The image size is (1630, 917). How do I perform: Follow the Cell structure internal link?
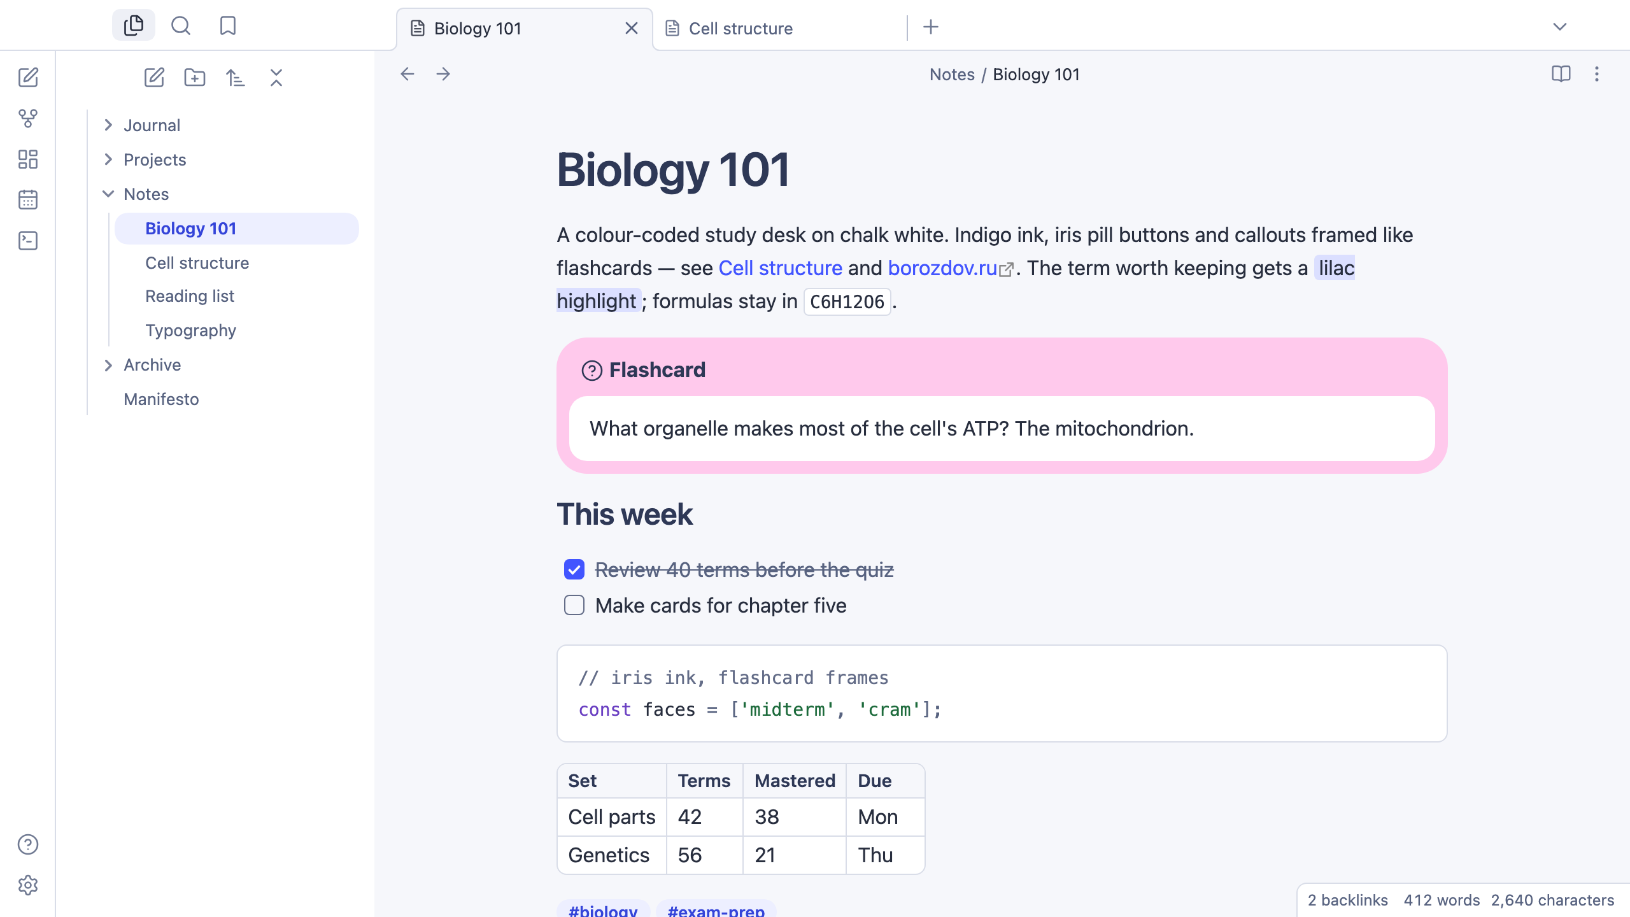780,268
